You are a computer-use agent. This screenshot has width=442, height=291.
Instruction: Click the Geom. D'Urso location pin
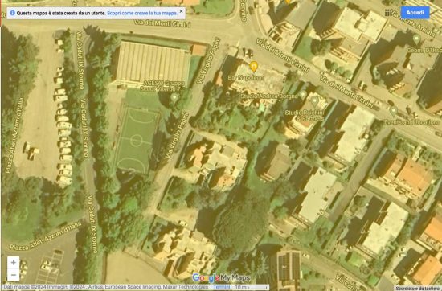coord(416,39)
